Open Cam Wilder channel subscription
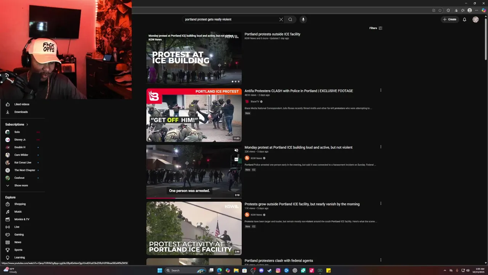Image resolution: width=488 pixels, height=275 pixels. pyautogui.click(x=21, y=155)
